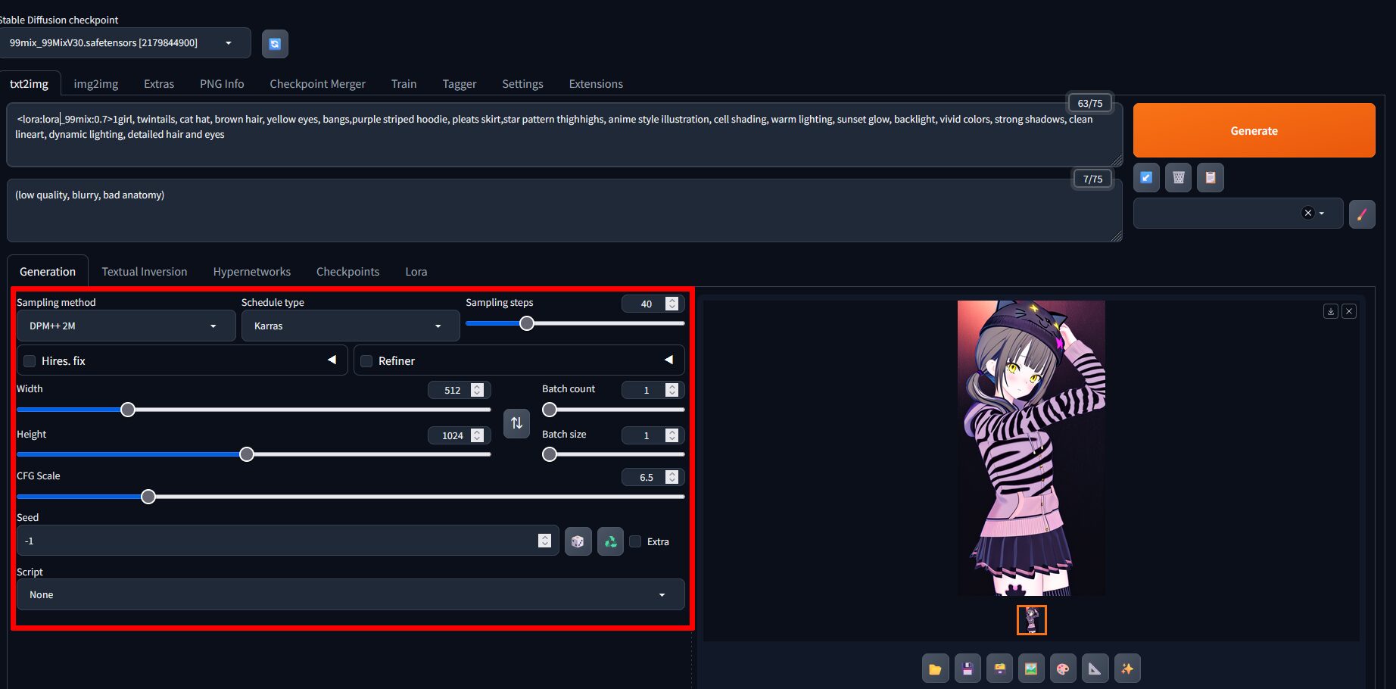The height and width of the screenshot is (689, 1396).
Task: Click the floppy disk save image icon
Action: coord(968,669)
